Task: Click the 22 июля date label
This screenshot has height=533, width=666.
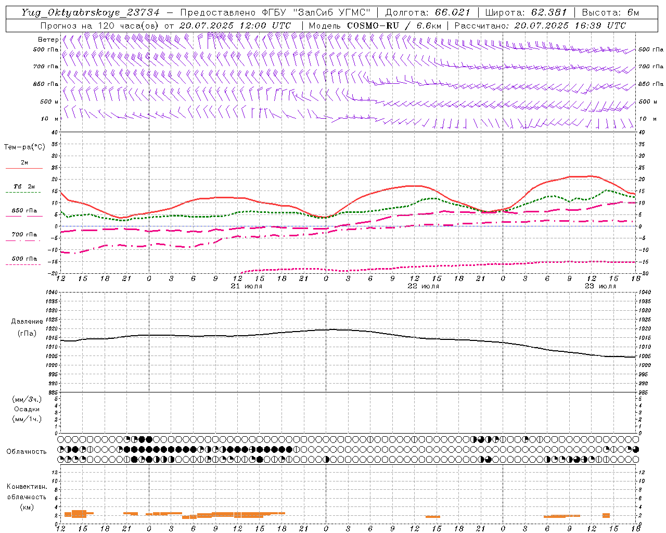Action: click(424, 286)
